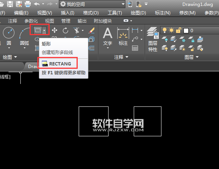219x169 pixels.
Task: Click the Save As icon with pencil
Action: tap(19, 4)
